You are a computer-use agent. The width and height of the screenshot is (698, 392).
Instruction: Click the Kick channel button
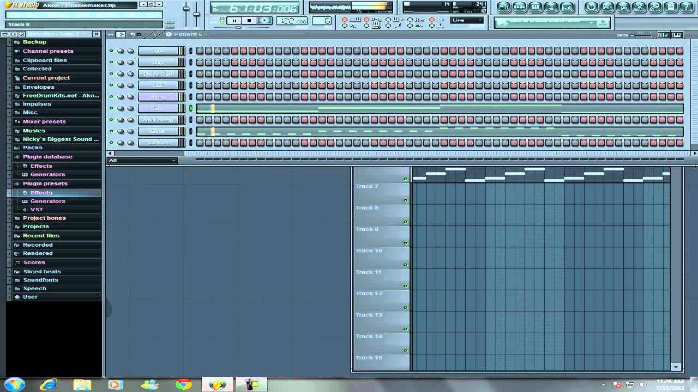point(158,51)
